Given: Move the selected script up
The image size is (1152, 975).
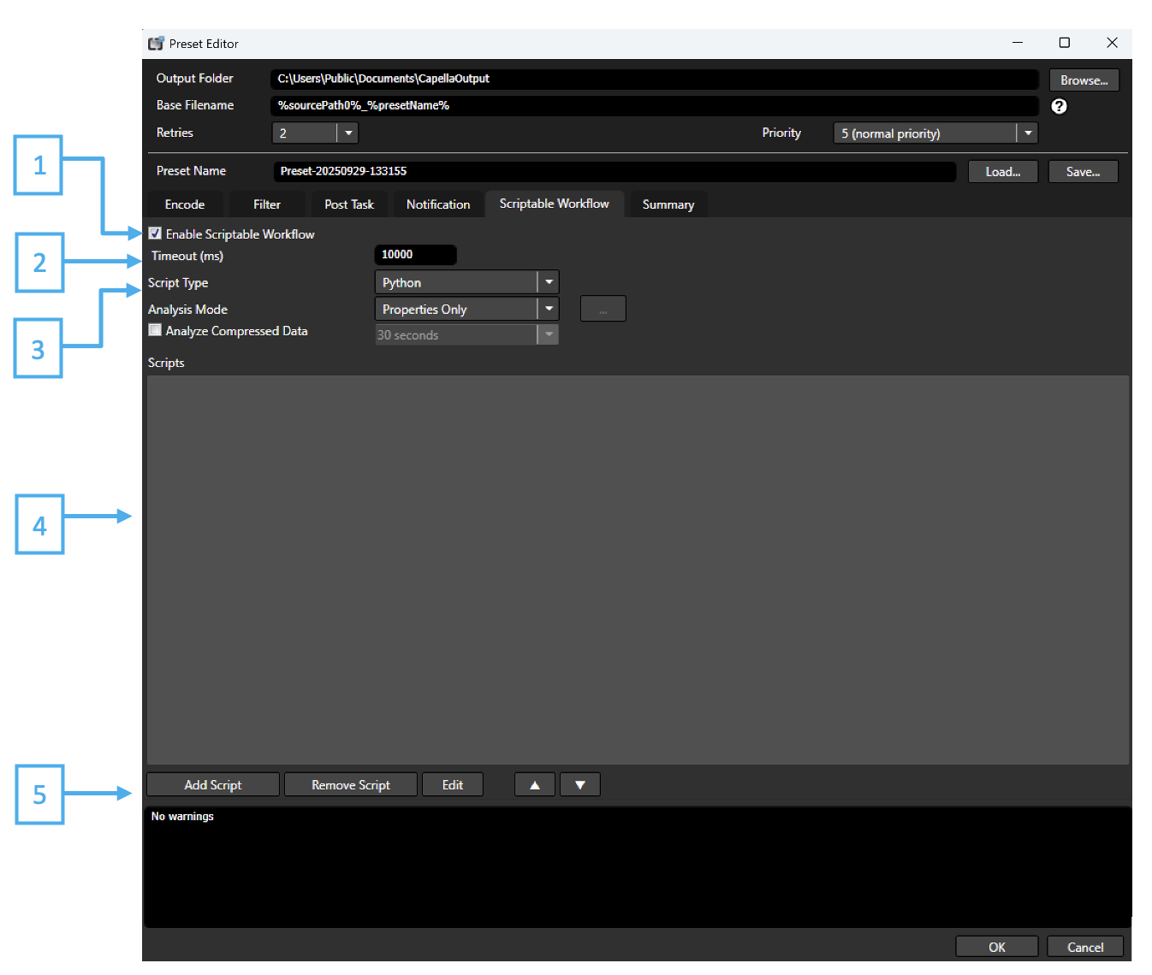Looking at the screenshot, I should coord(534,784).
